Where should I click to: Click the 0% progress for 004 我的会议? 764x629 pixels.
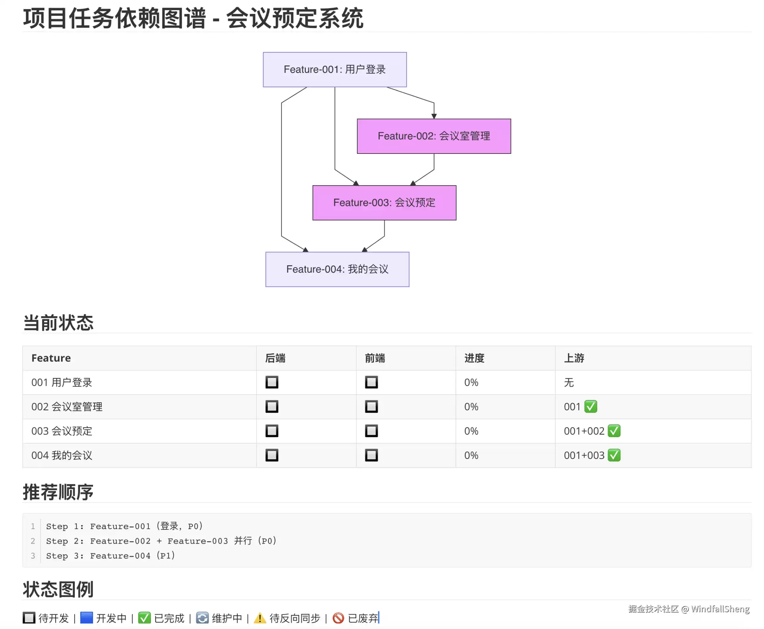[471, 455]
